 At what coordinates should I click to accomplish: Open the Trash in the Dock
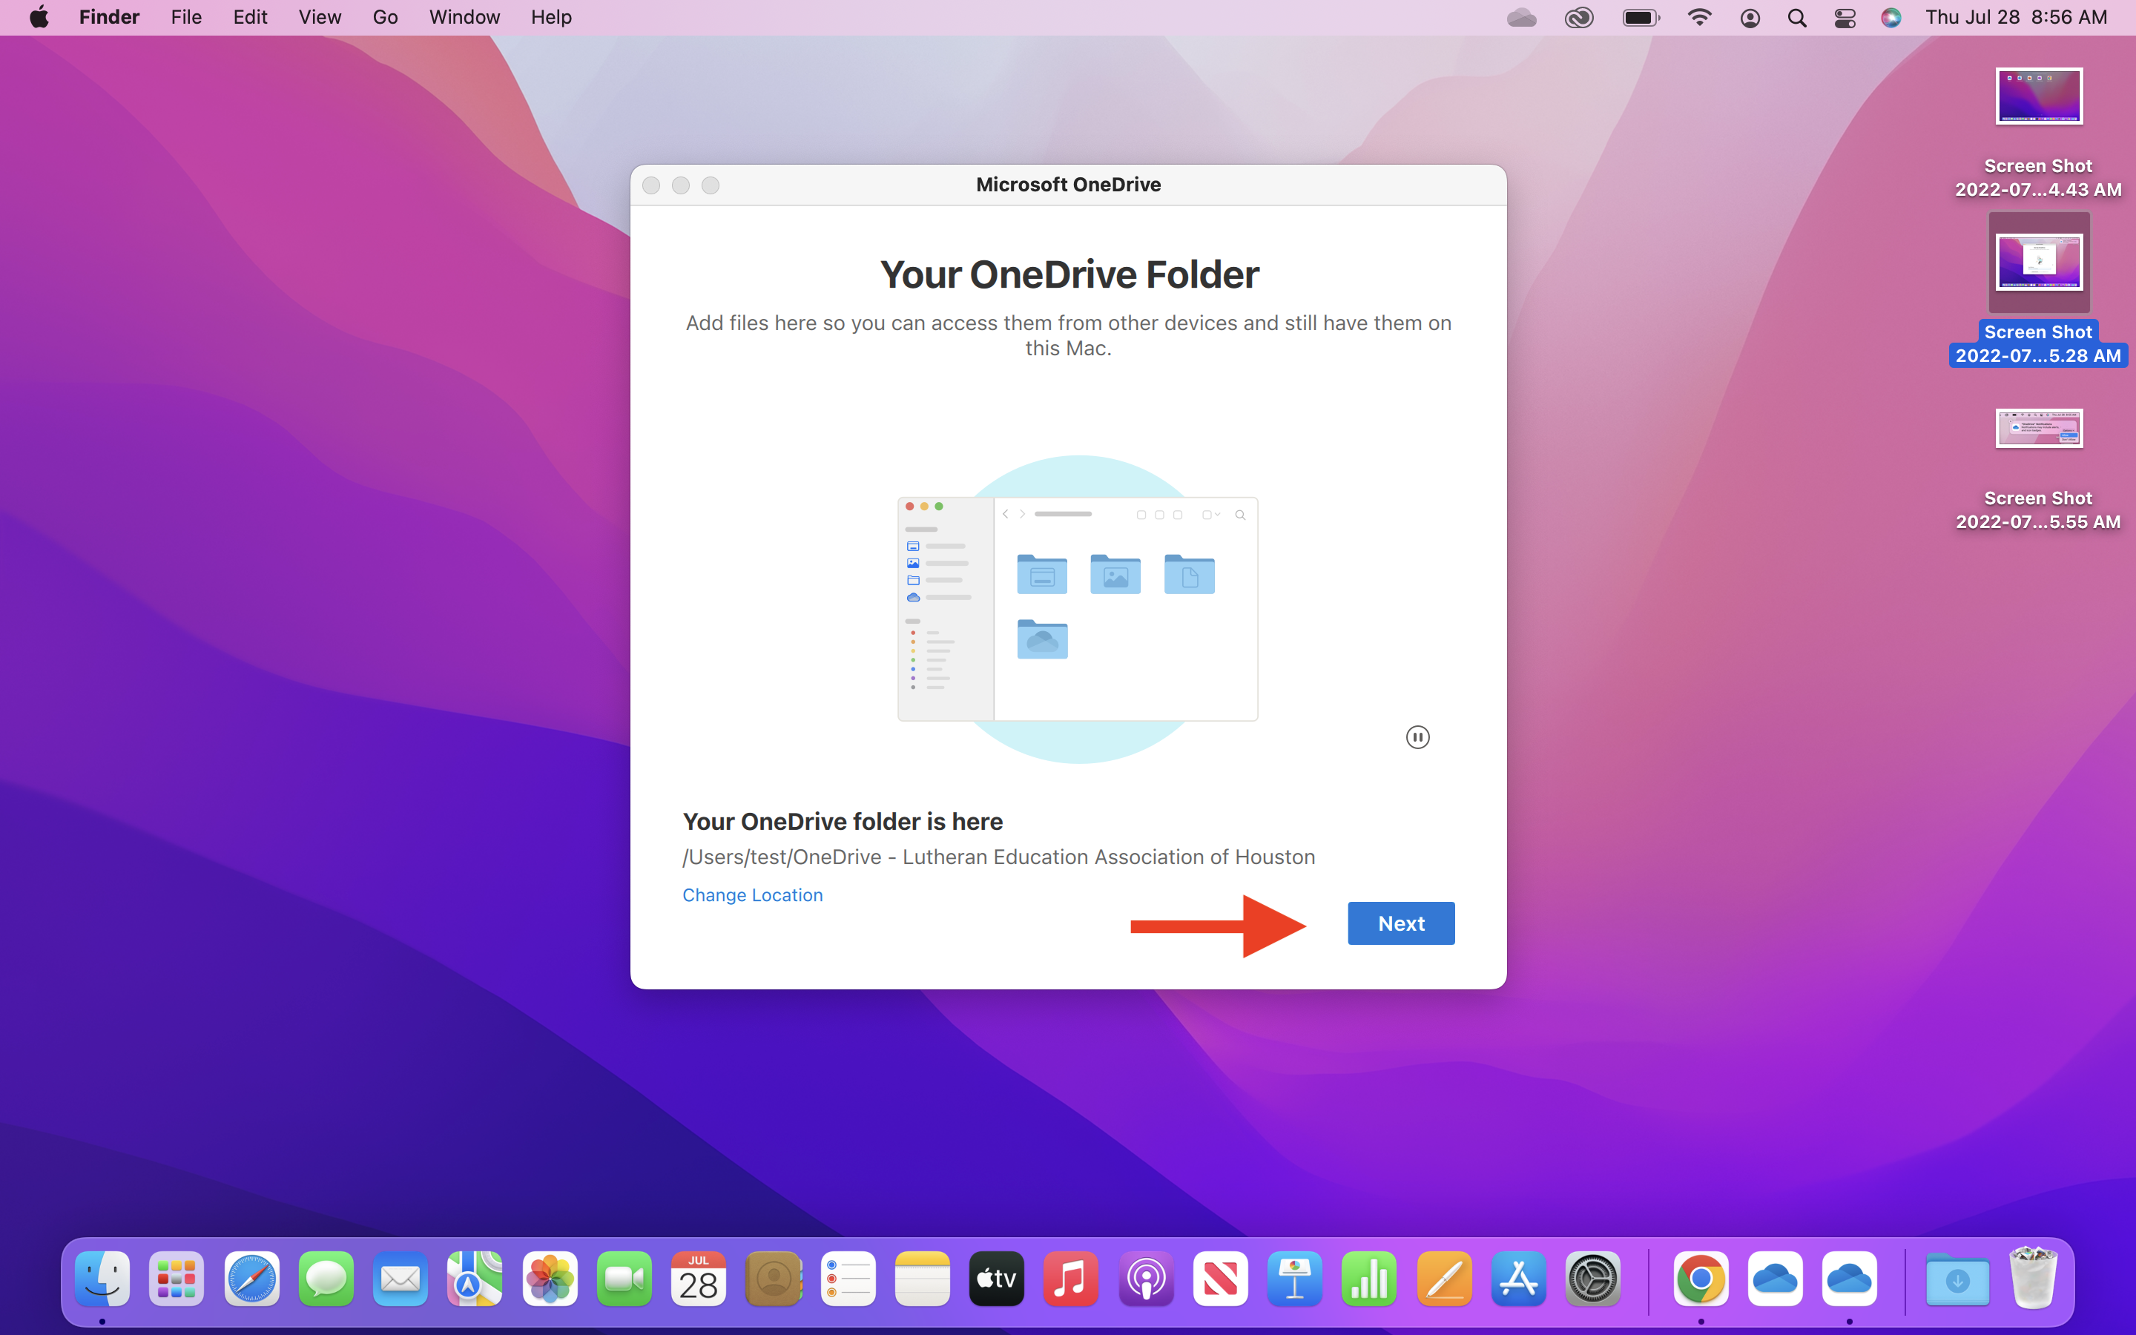tap(2033, 1278)
